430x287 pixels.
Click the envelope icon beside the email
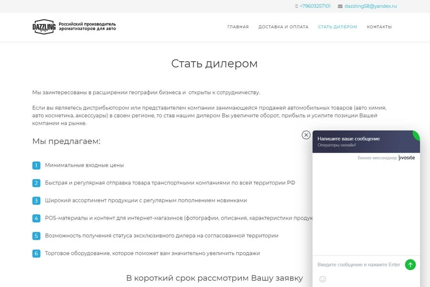[x=340, y=6]
